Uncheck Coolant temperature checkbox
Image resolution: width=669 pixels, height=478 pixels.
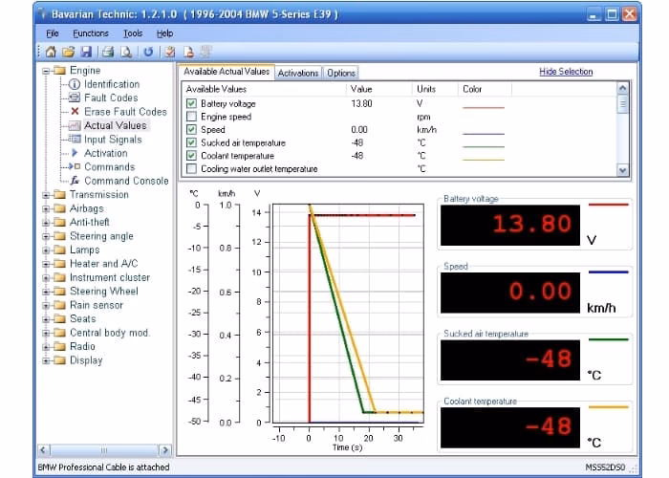point(191,156)
